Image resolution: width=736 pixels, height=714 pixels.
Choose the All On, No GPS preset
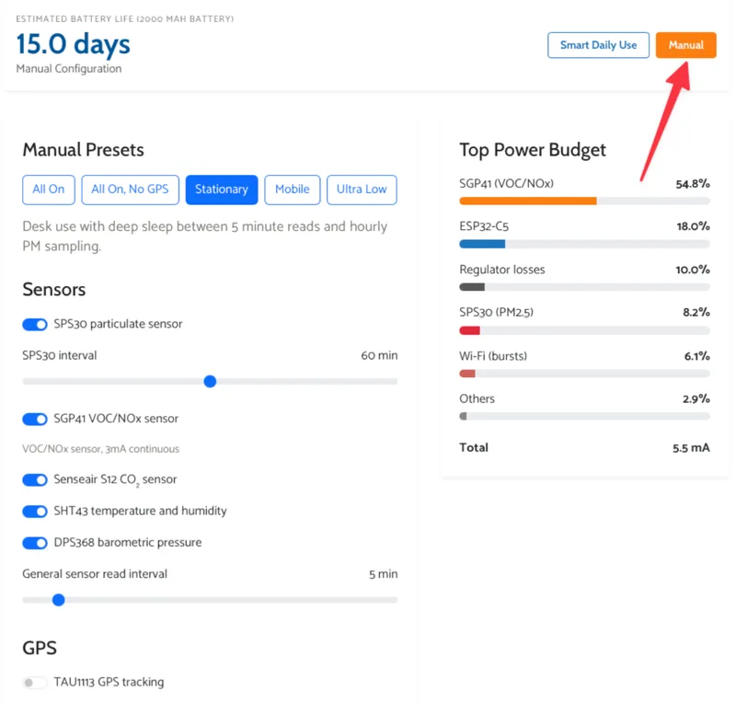click(x=130, y=190)
